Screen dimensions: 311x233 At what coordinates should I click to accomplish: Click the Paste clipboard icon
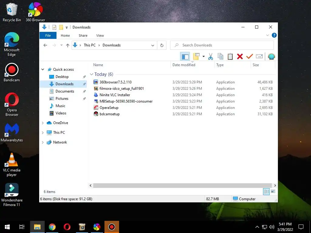click(230, 56)
